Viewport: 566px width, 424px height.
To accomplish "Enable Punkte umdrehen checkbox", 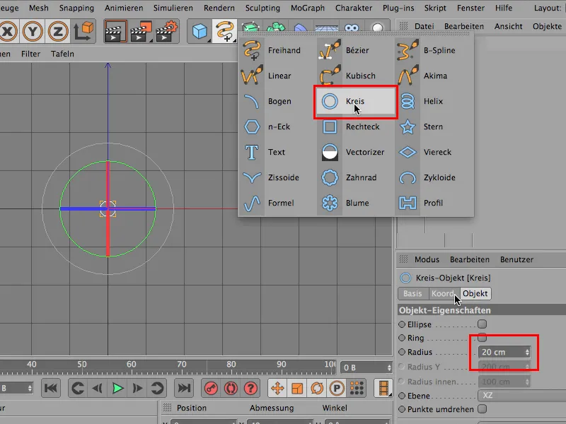I will tap(482, 409).
